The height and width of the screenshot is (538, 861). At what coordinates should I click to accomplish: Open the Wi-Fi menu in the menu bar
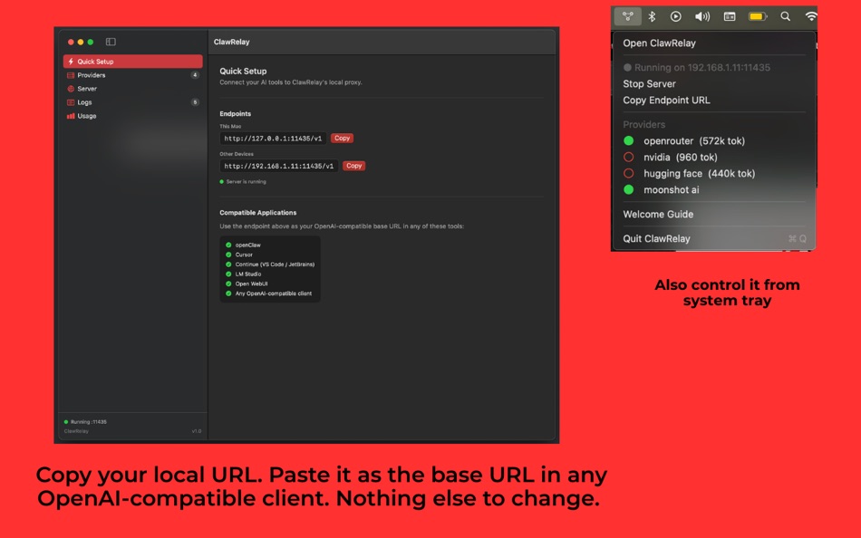(810, 15)
